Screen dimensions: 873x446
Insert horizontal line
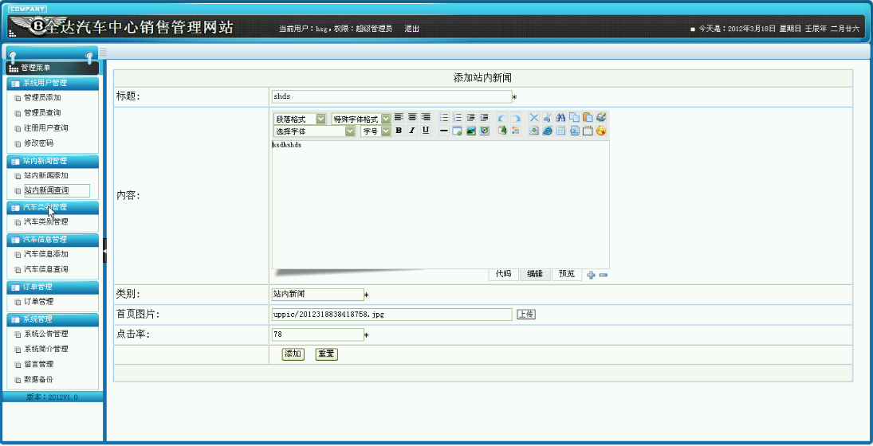[x=444, y=131]
